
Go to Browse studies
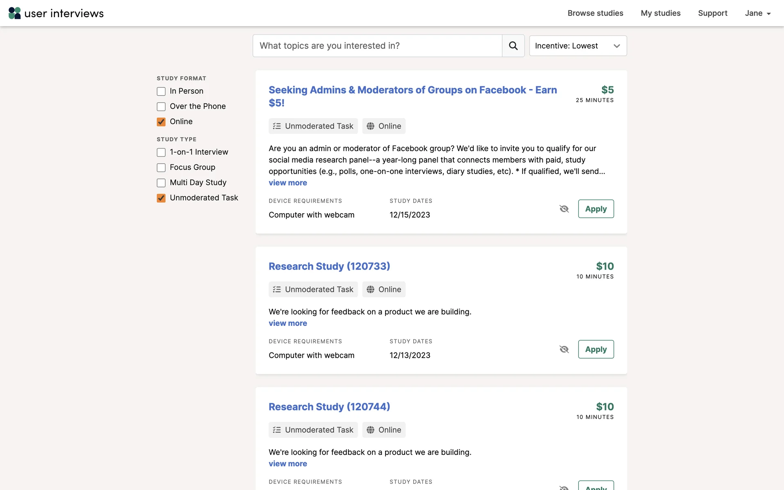pos(595,13)
